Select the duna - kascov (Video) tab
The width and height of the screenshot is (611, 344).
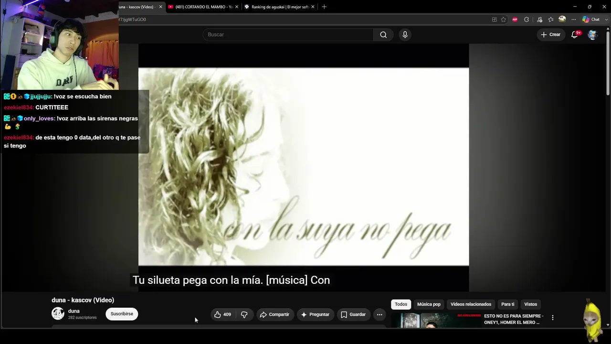[138, 7]
